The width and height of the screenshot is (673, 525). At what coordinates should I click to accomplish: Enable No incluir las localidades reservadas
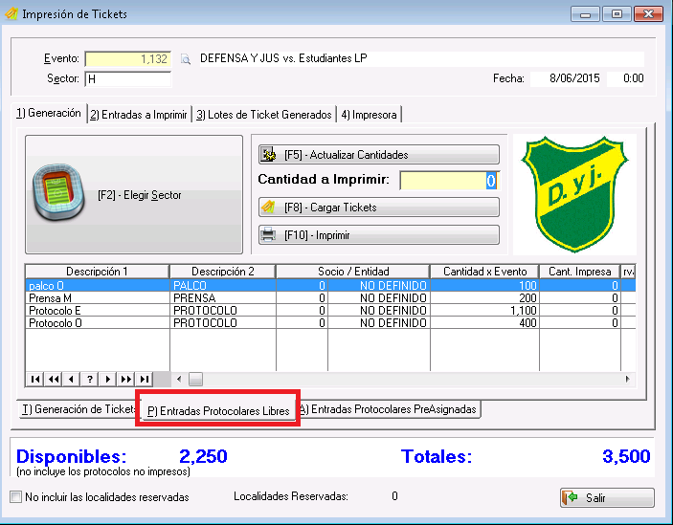(x=16, y=497)
